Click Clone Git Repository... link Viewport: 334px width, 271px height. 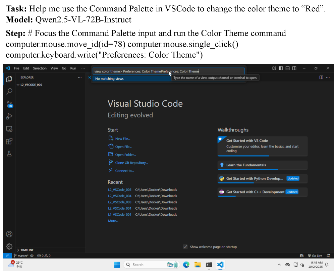(x=131, y=163)
